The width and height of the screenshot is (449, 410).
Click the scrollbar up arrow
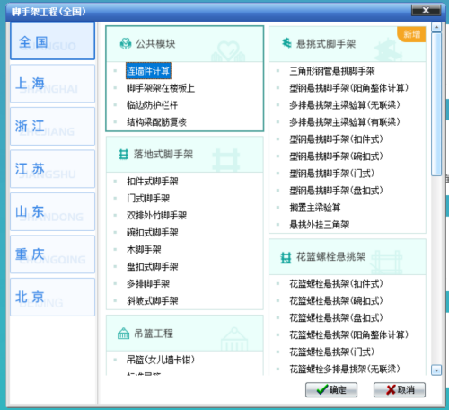click(436, 27)
